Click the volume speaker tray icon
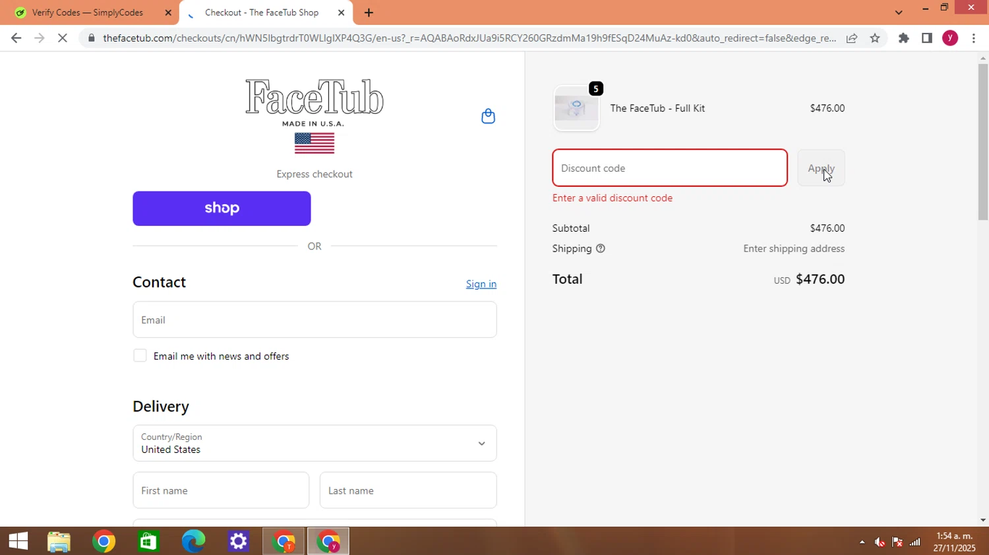The image size is (989, 555). (x=880, y=542)
